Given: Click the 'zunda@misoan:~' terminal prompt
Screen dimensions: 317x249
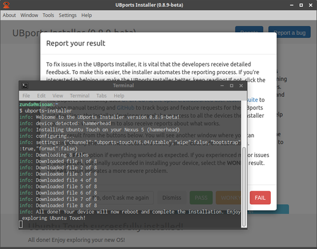Looking at the screenshot, I should coord(39,105).
